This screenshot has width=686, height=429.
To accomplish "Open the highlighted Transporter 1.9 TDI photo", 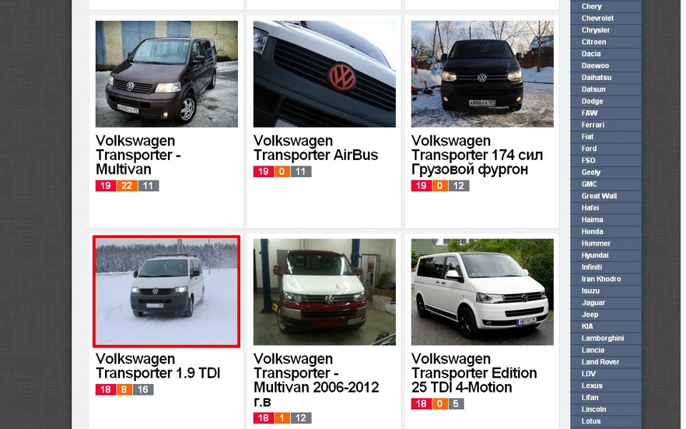I will 166,292.
